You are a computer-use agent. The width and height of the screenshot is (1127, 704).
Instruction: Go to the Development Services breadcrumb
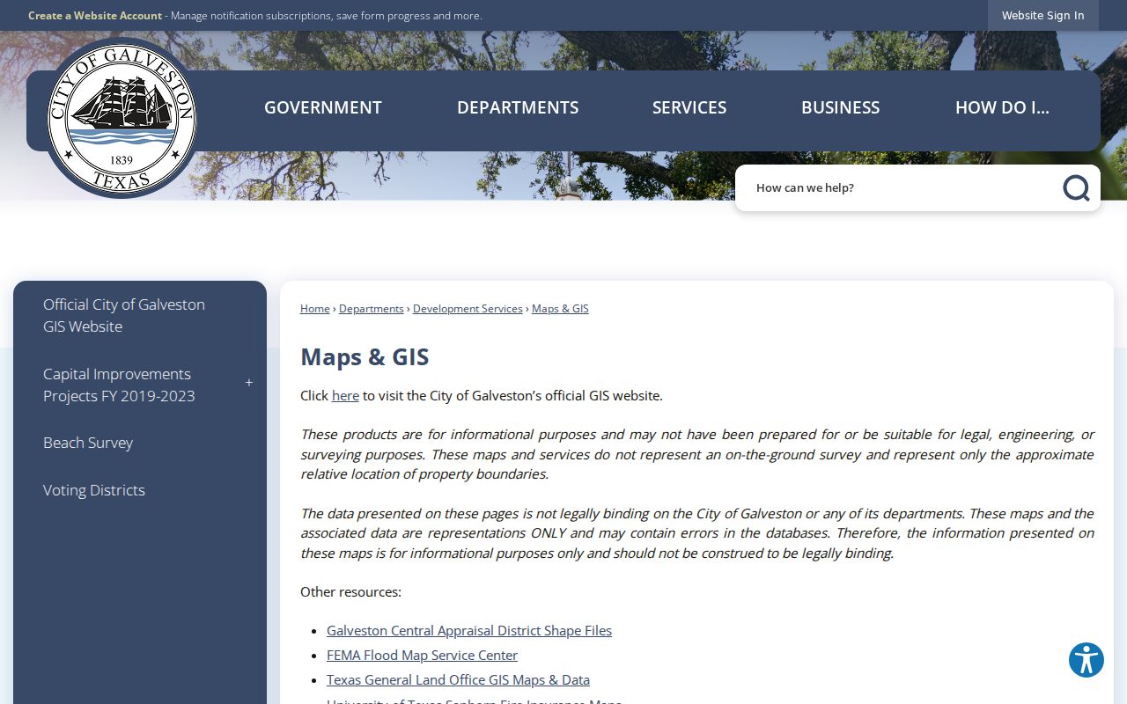coord(468,309)
